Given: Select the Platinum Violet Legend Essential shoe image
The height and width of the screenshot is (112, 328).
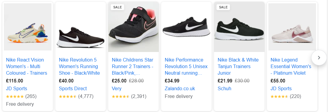Looking at the screenshot, I should [292, 27].
